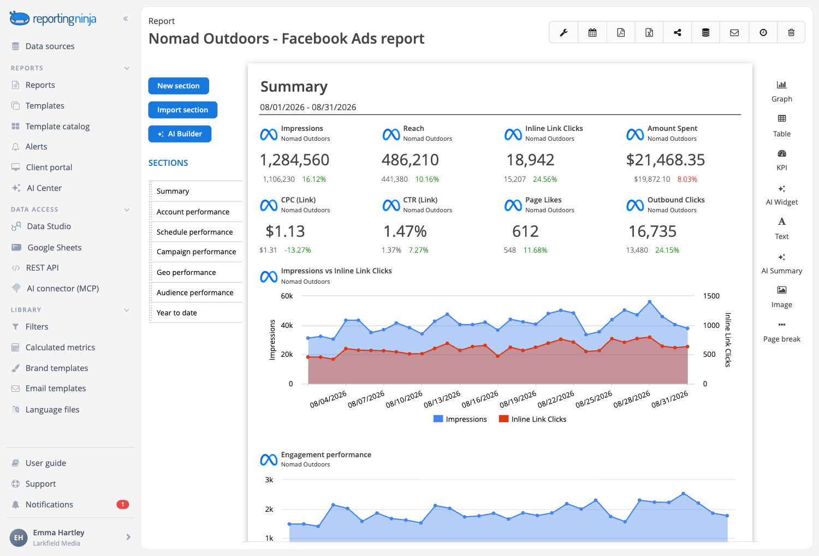Click the New section button

[x=179, y=86]
